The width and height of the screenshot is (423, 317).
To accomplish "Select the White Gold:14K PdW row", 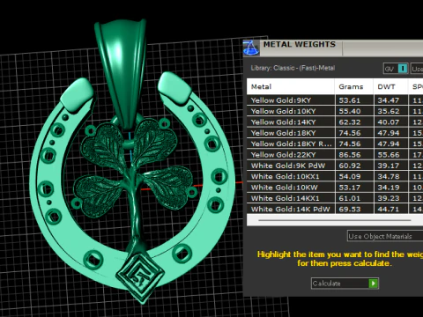I will tap(335, 209).
